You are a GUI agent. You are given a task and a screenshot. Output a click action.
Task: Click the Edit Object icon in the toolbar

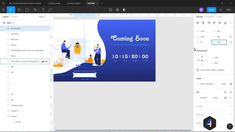[111, 10]
